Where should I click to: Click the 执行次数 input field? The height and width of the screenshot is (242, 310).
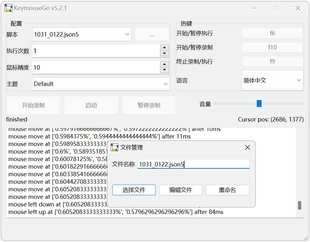pos(96,51)
